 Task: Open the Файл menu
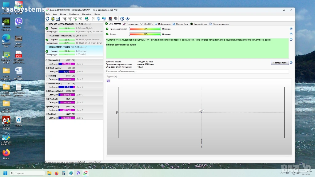[x=48, y=14]
